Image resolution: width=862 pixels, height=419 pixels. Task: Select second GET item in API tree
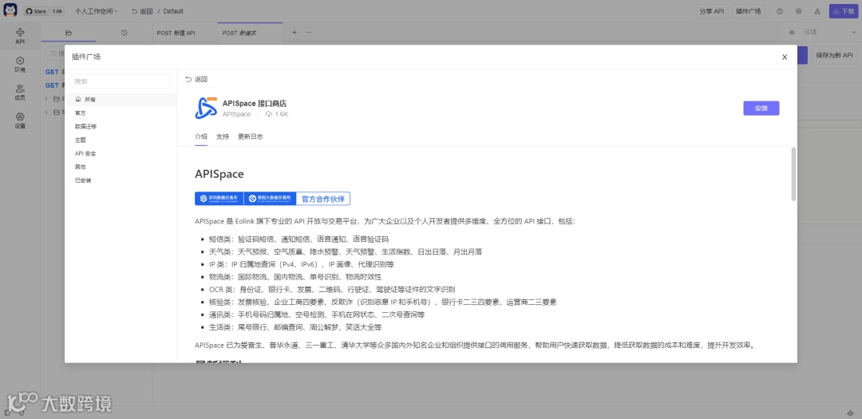(x=54, y=85)
